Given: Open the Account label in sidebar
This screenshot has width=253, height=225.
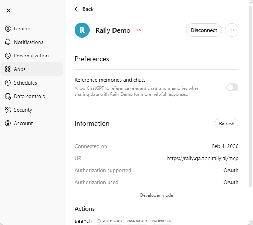Looking at the screenshot, I should click(x=23, y=123).
